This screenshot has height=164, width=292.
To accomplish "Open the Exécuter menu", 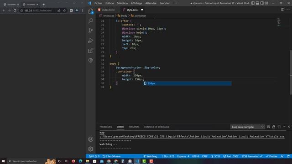I will point(165,3).
